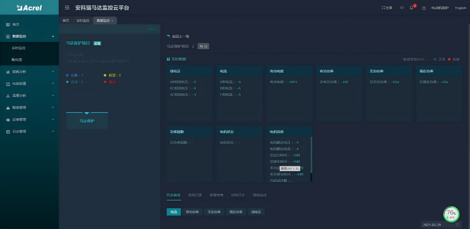Click the 2021-03-29 date input
The height and width of the screenshot is (229, 470).
click(441, 225)
